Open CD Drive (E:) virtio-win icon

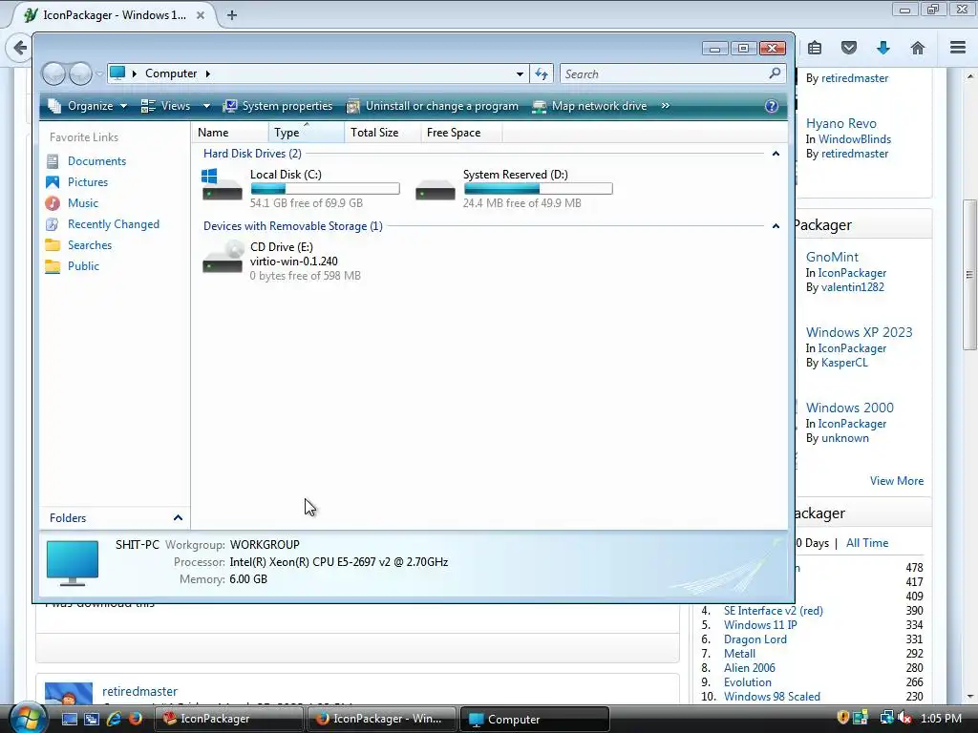point(223,257)
